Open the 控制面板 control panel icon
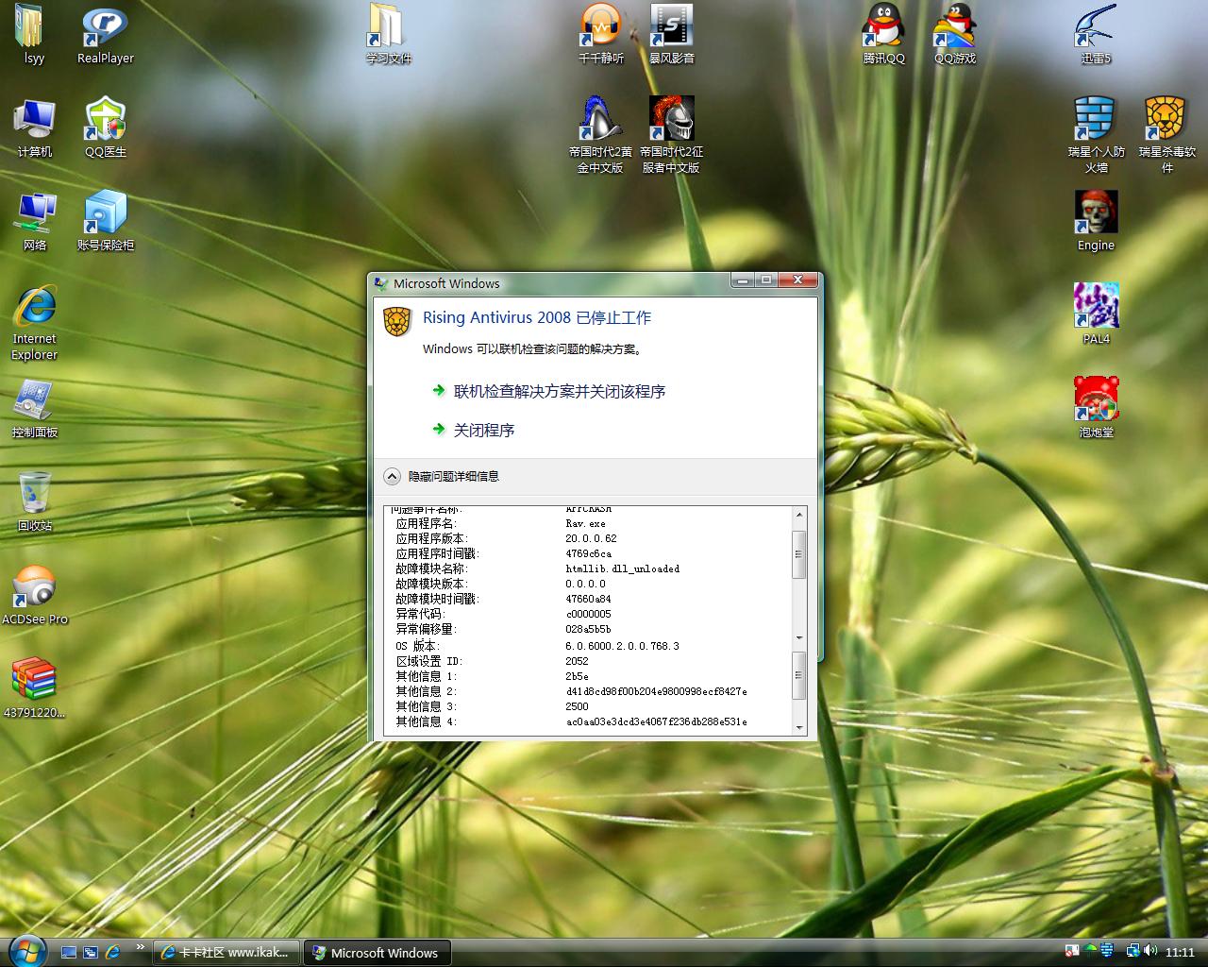This screenshot has width=1208, height=967. click(x=34, y=408)
